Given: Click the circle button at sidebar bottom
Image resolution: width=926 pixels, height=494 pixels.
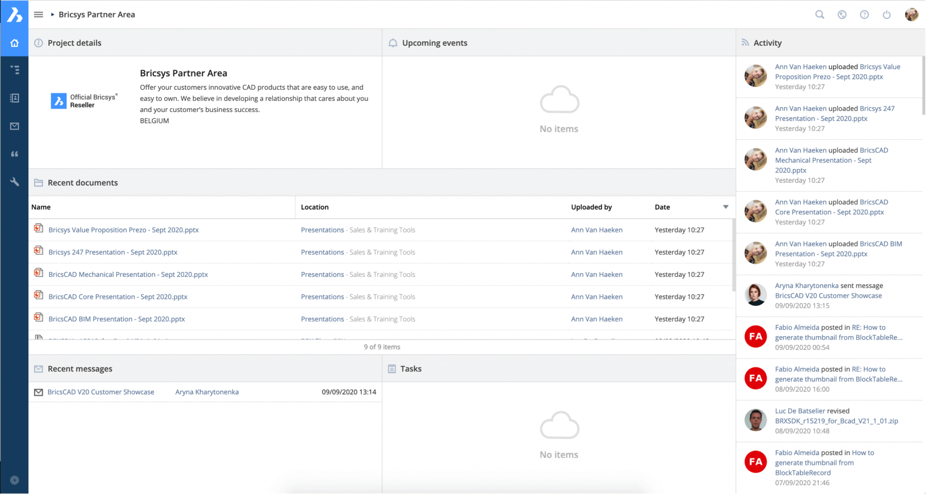Looking at the screenshot, I should [14, 480].
